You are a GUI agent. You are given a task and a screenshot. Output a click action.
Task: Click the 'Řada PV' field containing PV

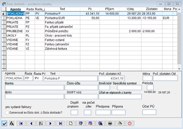tap(38, 78)
